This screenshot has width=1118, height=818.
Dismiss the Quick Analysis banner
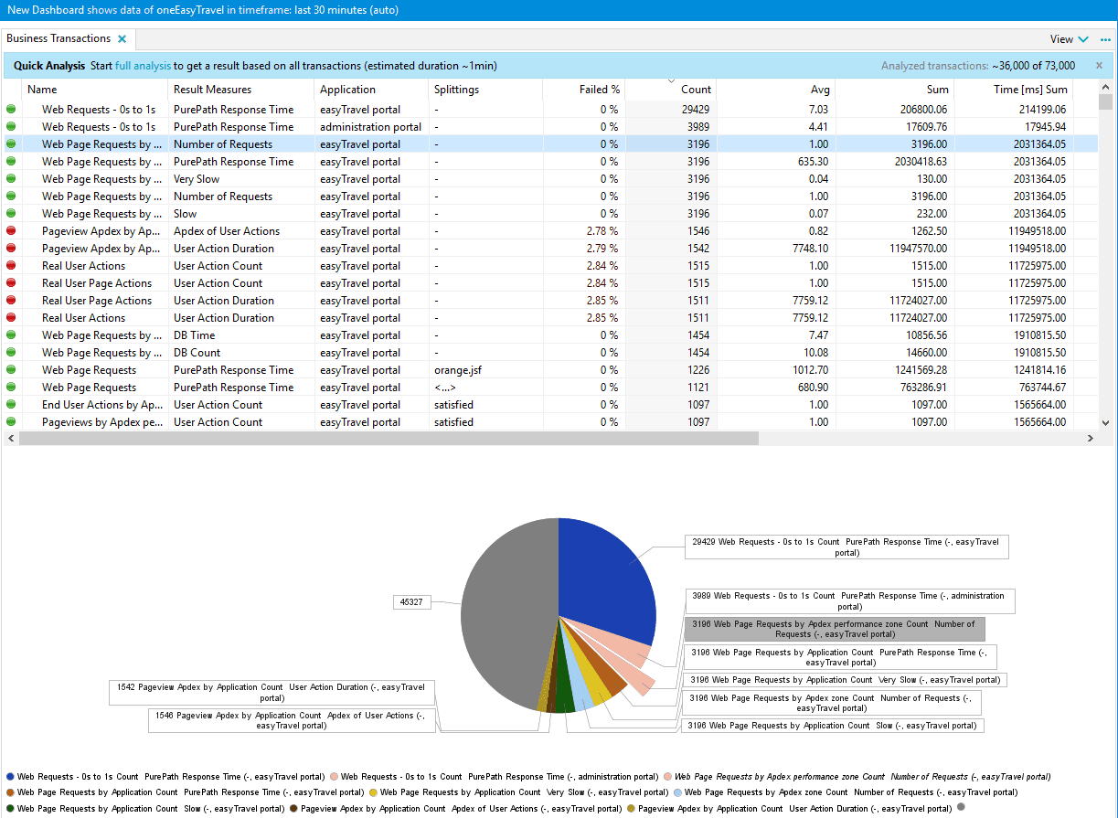tap(1100, 66)
